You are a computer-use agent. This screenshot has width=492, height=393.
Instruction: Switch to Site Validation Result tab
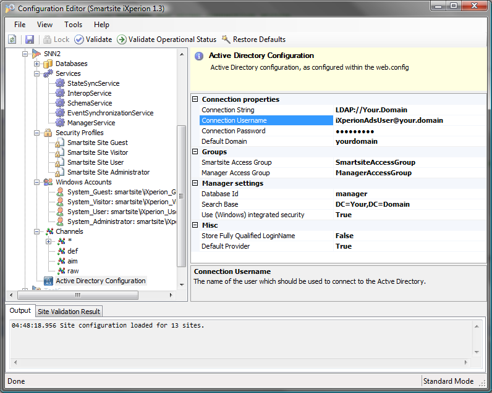click(x=69, y=312)
